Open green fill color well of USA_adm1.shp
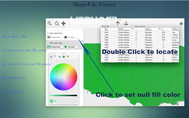The image size is (189, 118). pyautogui.click(x=66, y=47)
